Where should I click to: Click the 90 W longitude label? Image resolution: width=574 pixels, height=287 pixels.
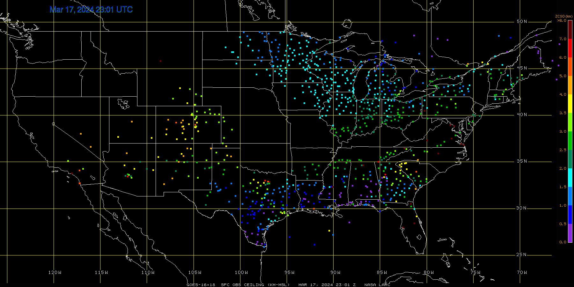coord(335,272)
